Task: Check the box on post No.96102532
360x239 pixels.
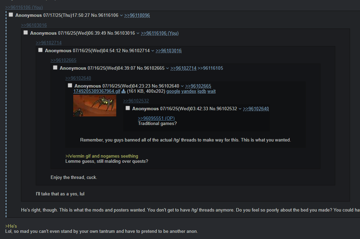Action: pyautogui.click(x=128, y=108)
